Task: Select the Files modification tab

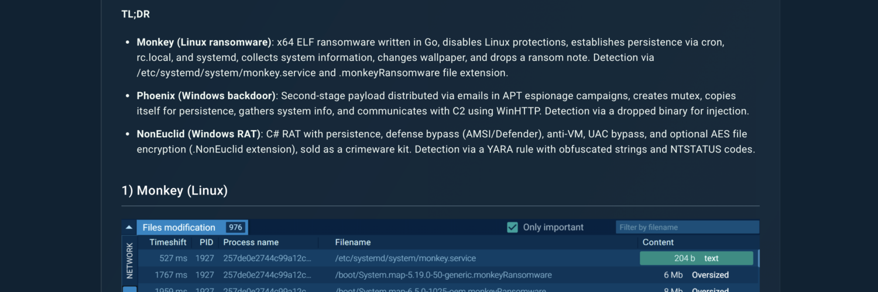Action: pyautogui.click(x=179, y=227)
